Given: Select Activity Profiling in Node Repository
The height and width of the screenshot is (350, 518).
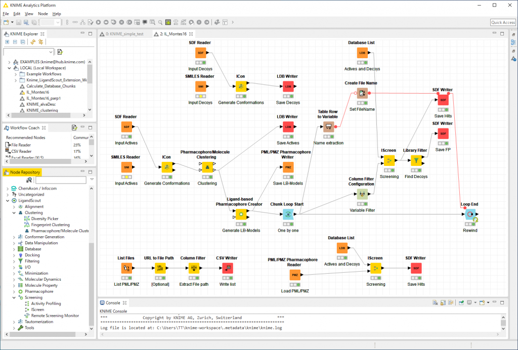Looking at the screenshot, I should [46, 304].
